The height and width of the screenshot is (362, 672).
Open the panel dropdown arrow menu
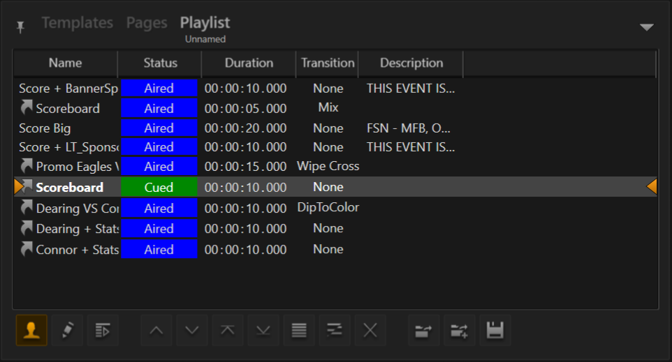click(647, 27)
